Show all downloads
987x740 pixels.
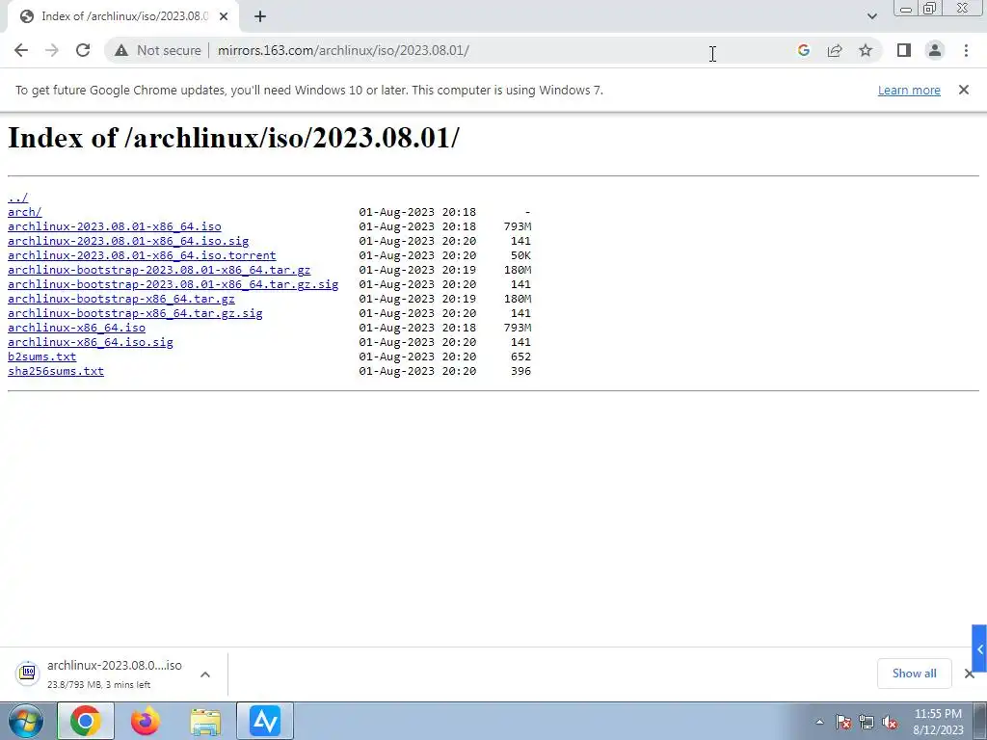(x=914, y=674)
